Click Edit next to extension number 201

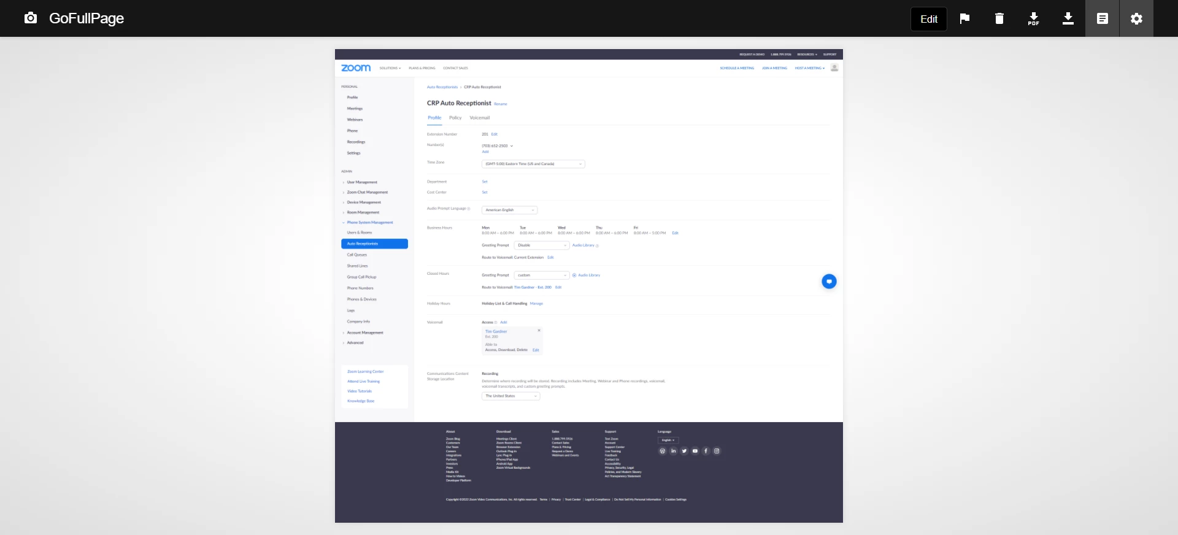(495, 134)
